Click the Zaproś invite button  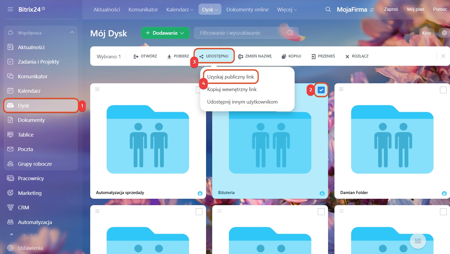coord(391,9)
